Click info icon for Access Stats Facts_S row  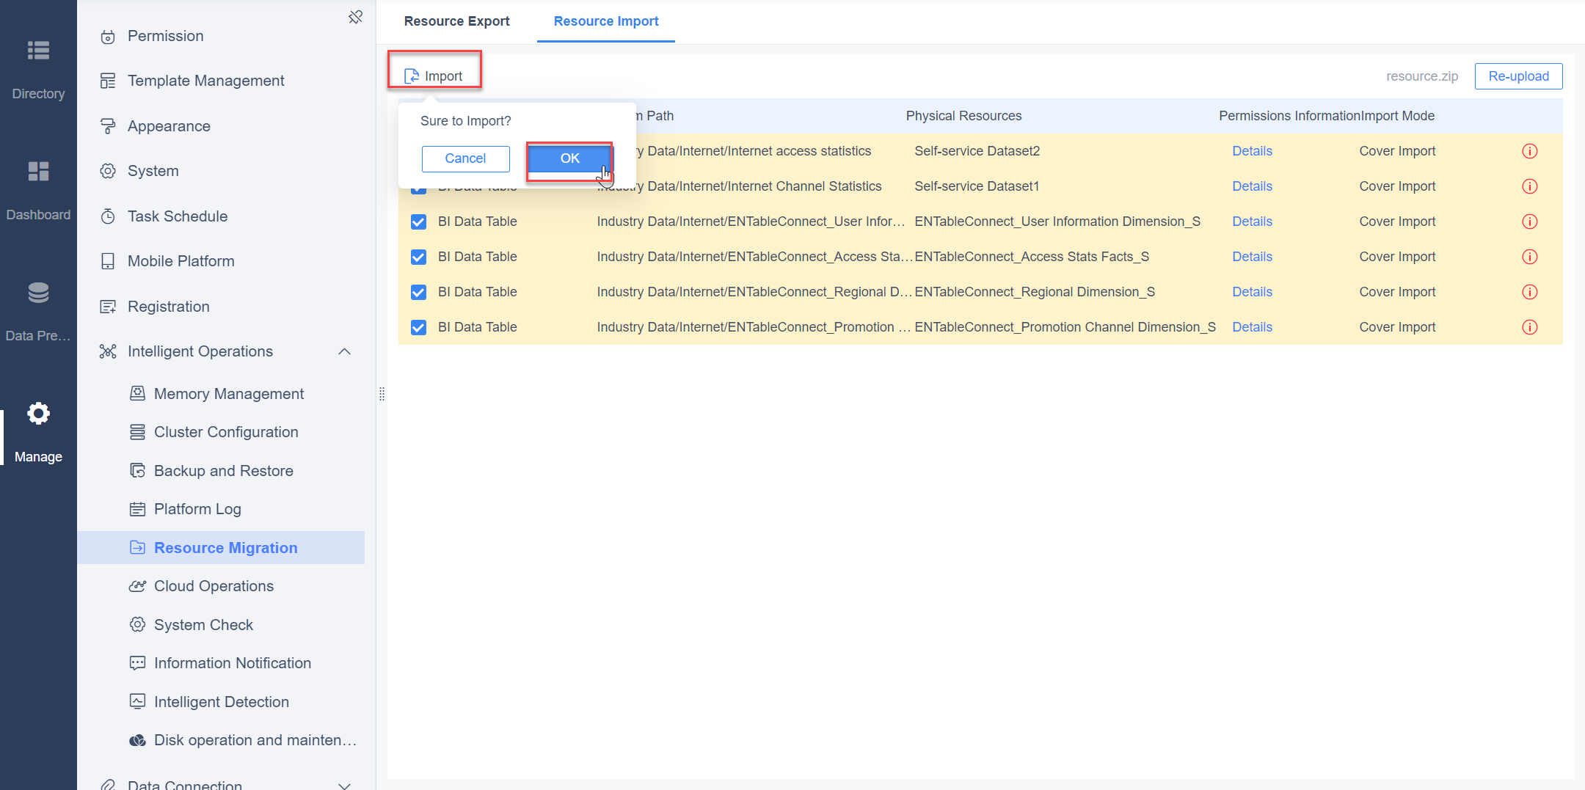[1530, 257]
